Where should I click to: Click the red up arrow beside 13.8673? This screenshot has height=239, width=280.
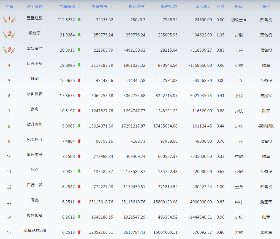[79, 95]
